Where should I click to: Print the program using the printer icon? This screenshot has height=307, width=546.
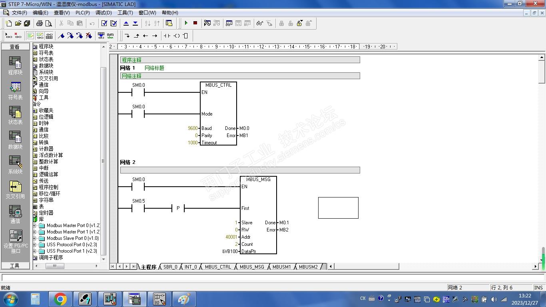pos(40,23)
